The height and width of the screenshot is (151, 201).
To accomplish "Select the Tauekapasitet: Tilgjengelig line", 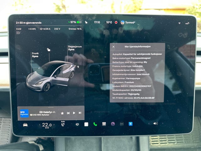I will 126,94.
